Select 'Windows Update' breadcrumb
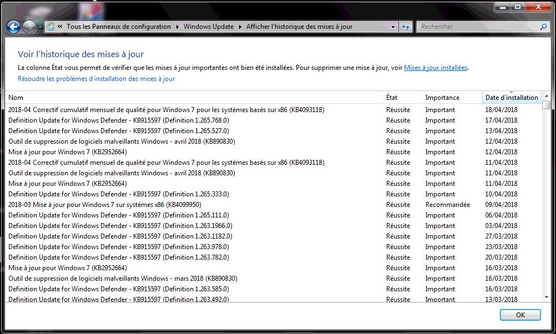The width and height of the screenshot is (556, 334). [x=209, y=27]
